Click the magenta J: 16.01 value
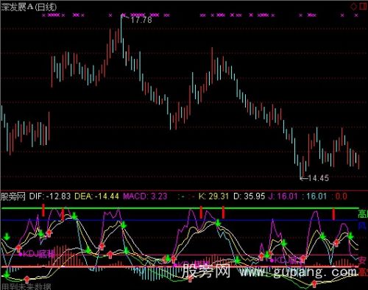Viewport: 368px width, 290px height. click(x=283, y=197)
